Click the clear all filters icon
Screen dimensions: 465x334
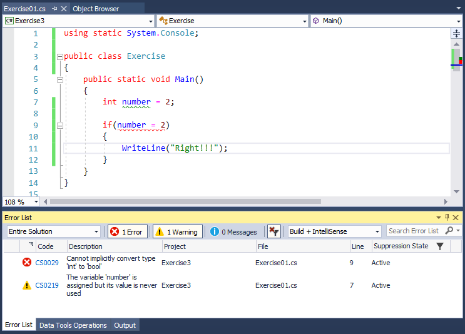click(x=274, y=231)
